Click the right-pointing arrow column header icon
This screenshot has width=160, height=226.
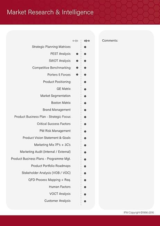[x=87, y=41]
